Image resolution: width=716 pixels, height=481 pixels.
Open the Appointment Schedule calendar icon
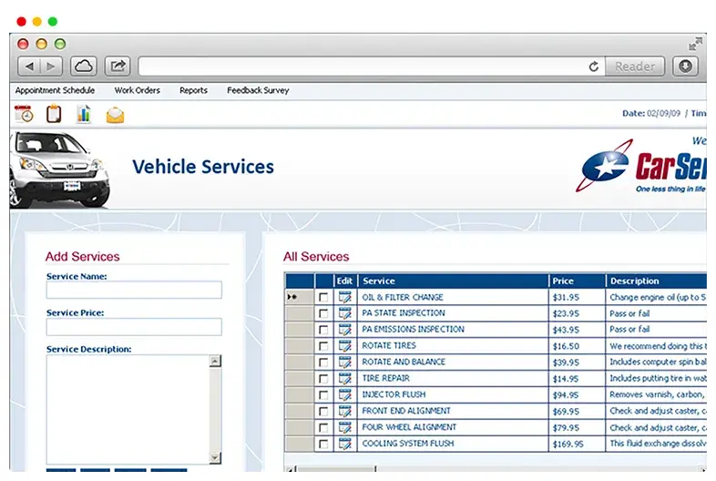tap(24, 114)
